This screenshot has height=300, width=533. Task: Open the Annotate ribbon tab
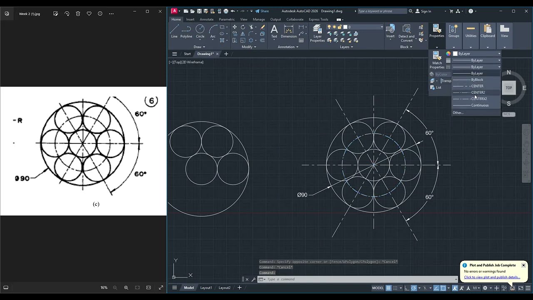point(207,19)
